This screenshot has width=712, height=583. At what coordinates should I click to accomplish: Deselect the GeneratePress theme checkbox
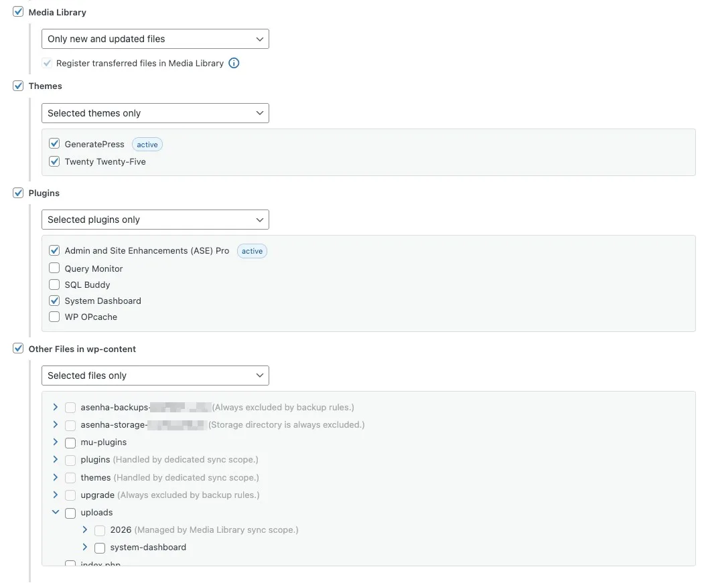pyautogui.click(x=55, y=144)
